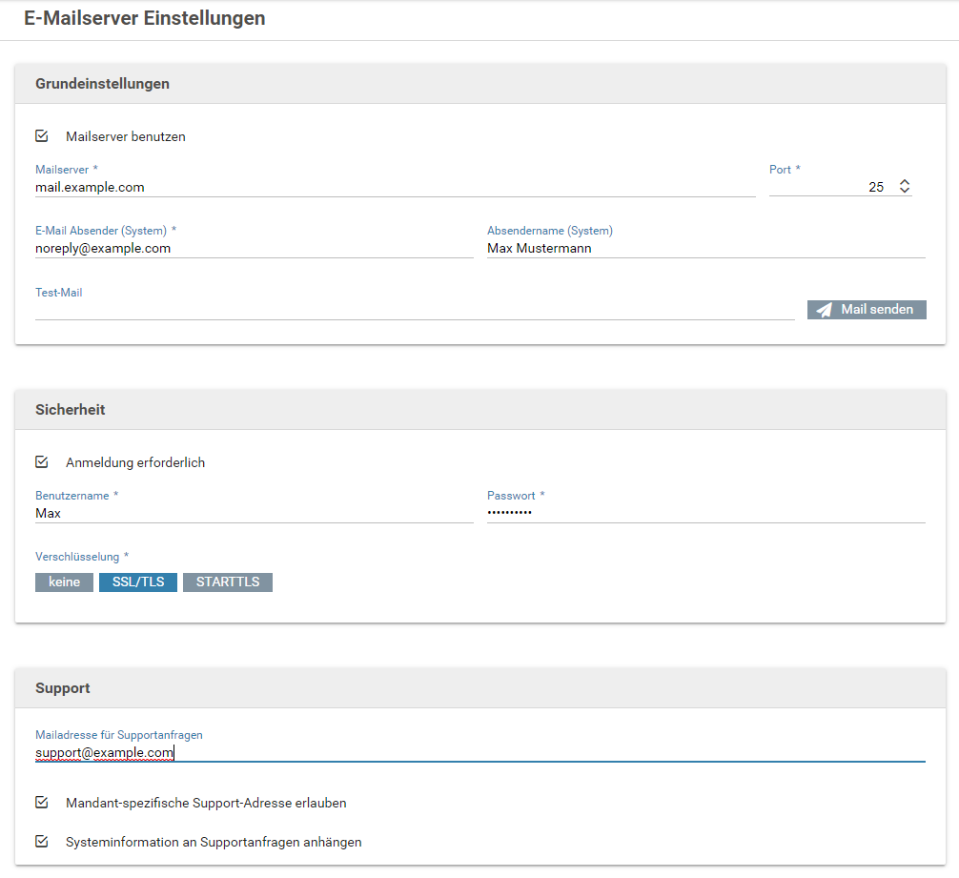Select keine encryption option
Image resolution: width=959 pixels, height=878 pixels.
point(64,582)
